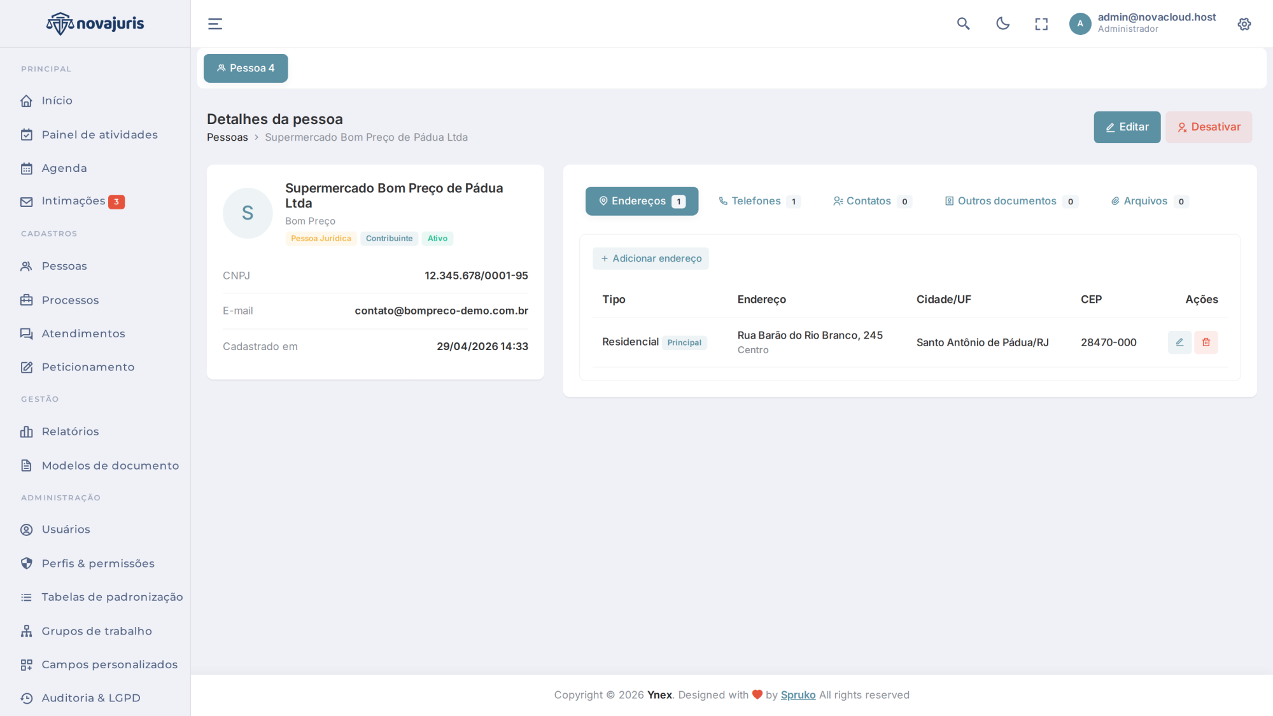Click the S avatar circle
The height and width of the screenshot is (716, 1273).
click(x=248, y=213)
